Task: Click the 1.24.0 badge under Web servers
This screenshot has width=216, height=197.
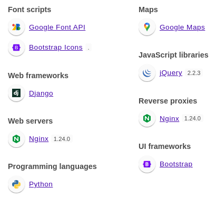Action: tap(62, 139)
